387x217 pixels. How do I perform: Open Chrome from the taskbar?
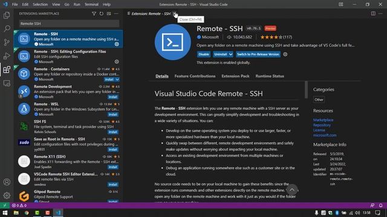(x=27, y=213)
